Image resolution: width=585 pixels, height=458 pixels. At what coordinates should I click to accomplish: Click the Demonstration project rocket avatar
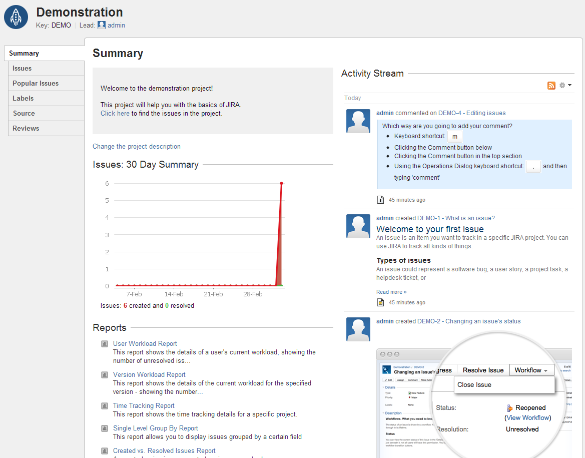click(x=16, y=17)
